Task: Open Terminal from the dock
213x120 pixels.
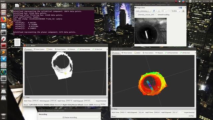Action: 4,32
